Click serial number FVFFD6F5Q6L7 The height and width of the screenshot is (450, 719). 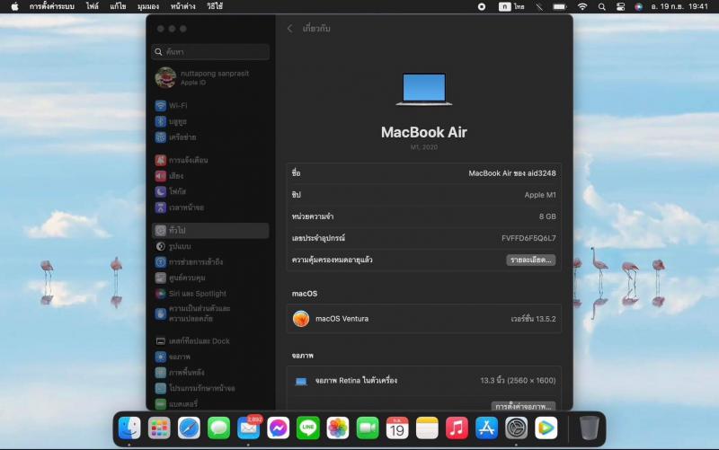coord(528,238)
